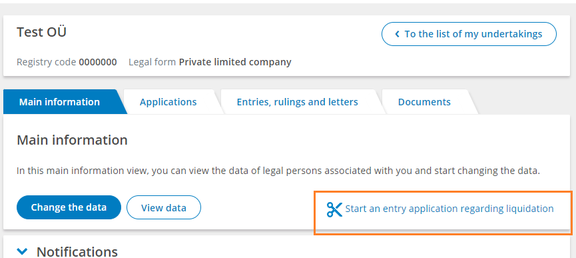Expand the Notifications section chevron
Viewport: 576px width, 258px height.
coord(23,251)
